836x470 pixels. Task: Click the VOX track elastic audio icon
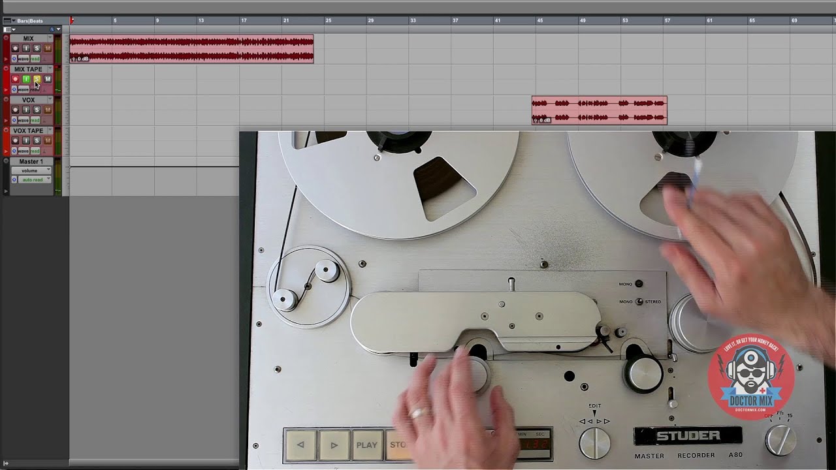pyautogui.click(x=14, y=120)
